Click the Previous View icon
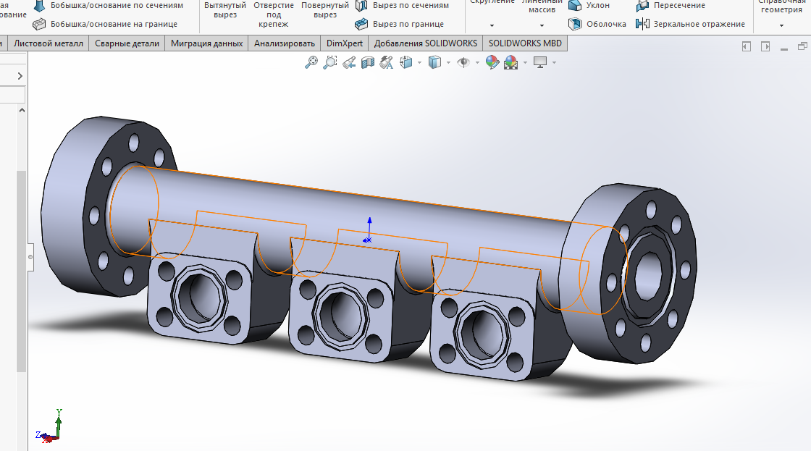The height and width of the screenshot is (451, 811). pos(349,63)
